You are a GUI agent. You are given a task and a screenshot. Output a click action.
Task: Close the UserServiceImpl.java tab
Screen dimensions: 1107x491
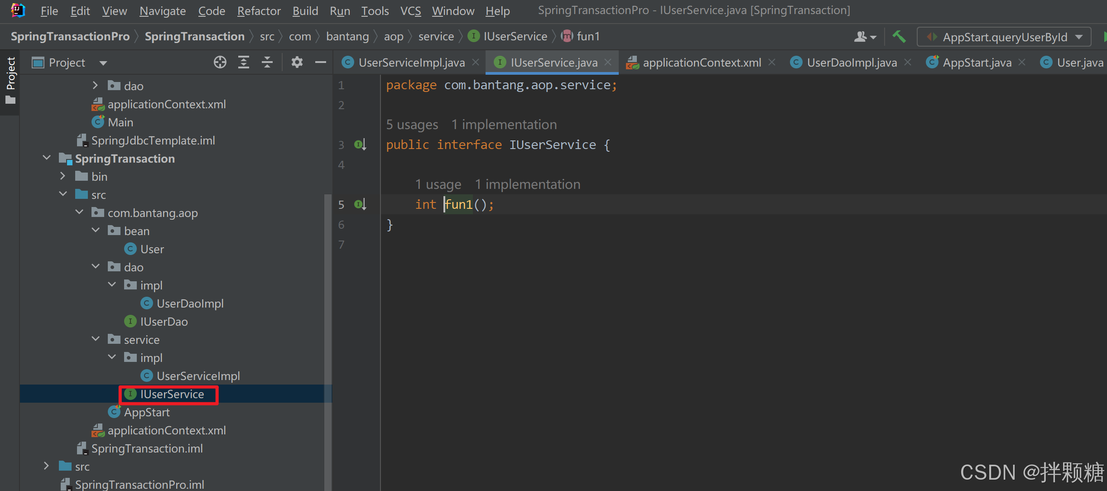coord(476,62)
